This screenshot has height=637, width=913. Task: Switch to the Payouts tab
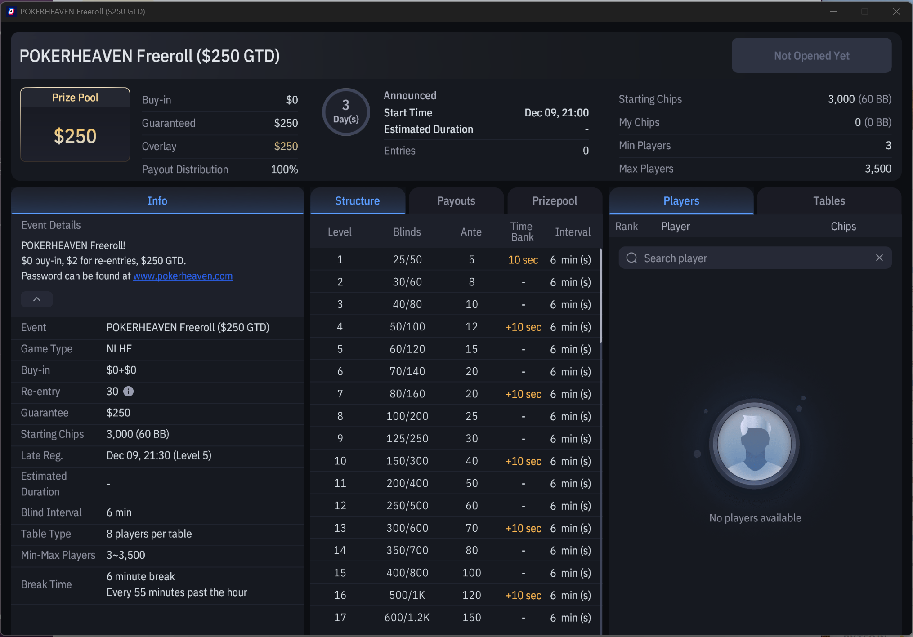456,201
